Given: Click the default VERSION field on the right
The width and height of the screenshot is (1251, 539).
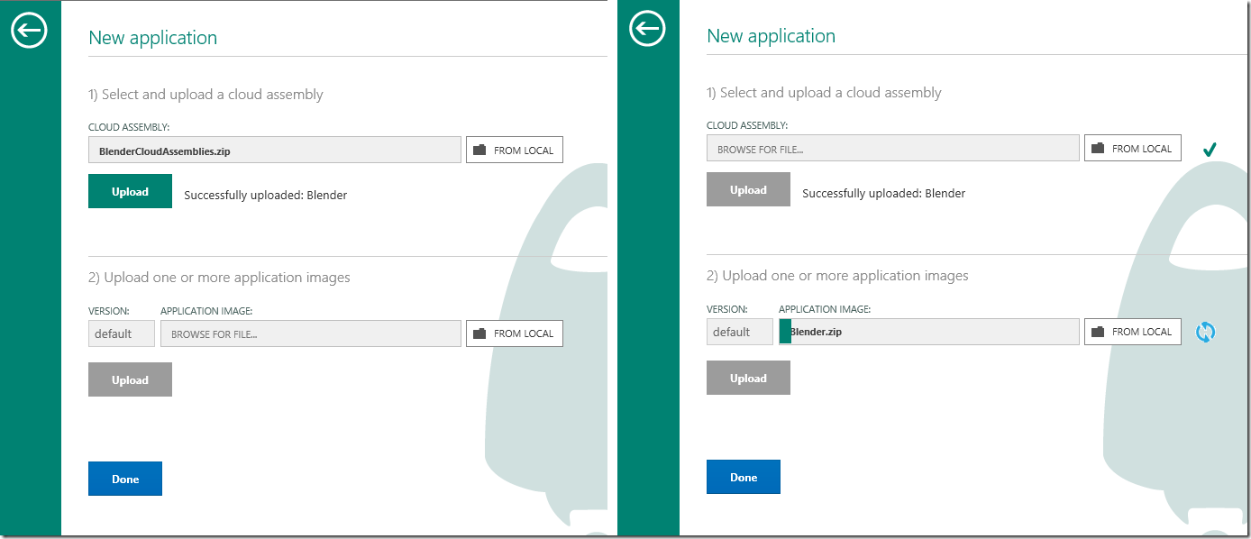Looking at the screenshot, I should click(x=740, y=331).
